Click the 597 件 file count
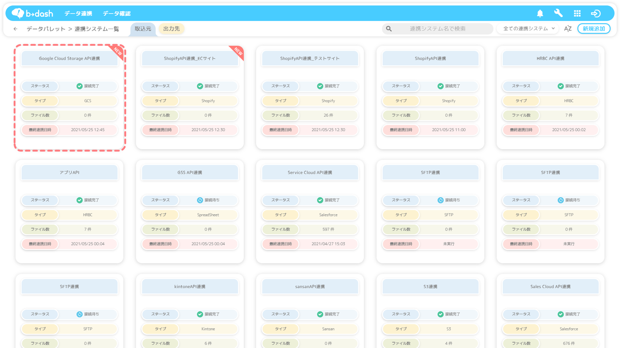This screenshot has width=620, height=348. tap(328, 230)
